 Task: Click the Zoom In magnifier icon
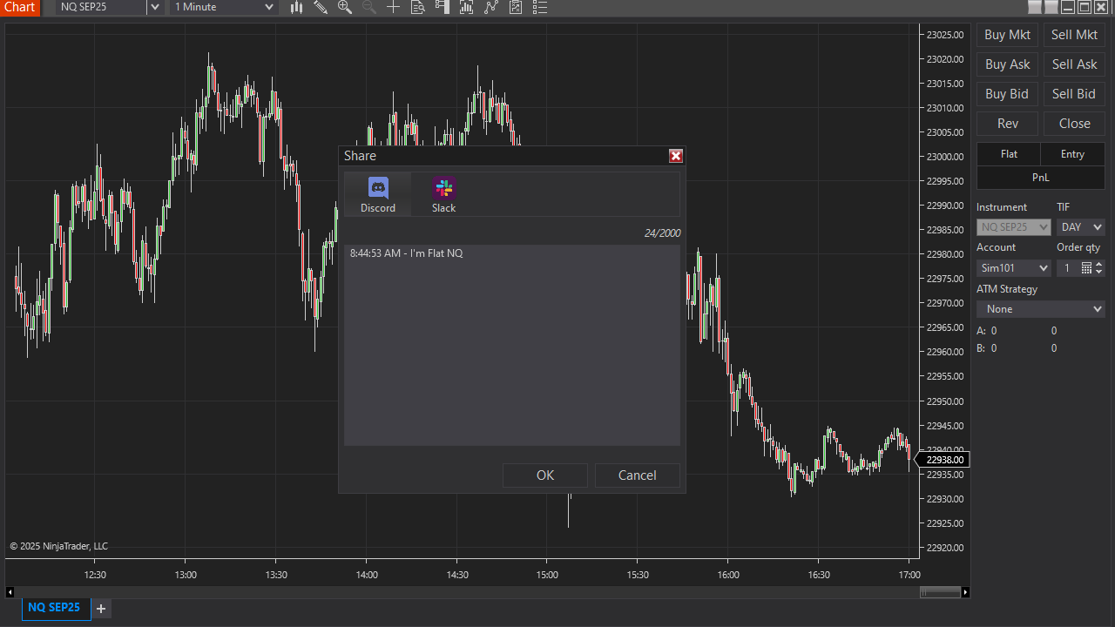344,7
